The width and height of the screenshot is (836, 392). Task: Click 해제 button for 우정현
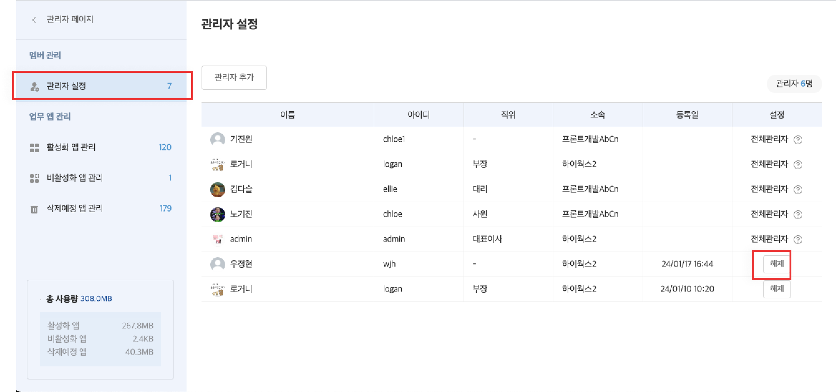point(776,264)
